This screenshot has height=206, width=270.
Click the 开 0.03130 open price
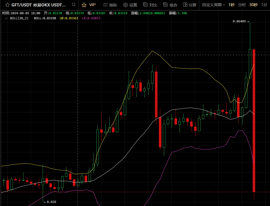53,13
